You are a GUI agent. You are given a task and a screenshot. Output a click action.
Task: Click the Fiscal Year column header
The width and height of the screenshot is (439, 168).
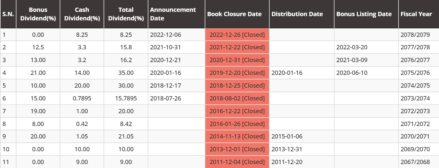[x=416, y=14]
